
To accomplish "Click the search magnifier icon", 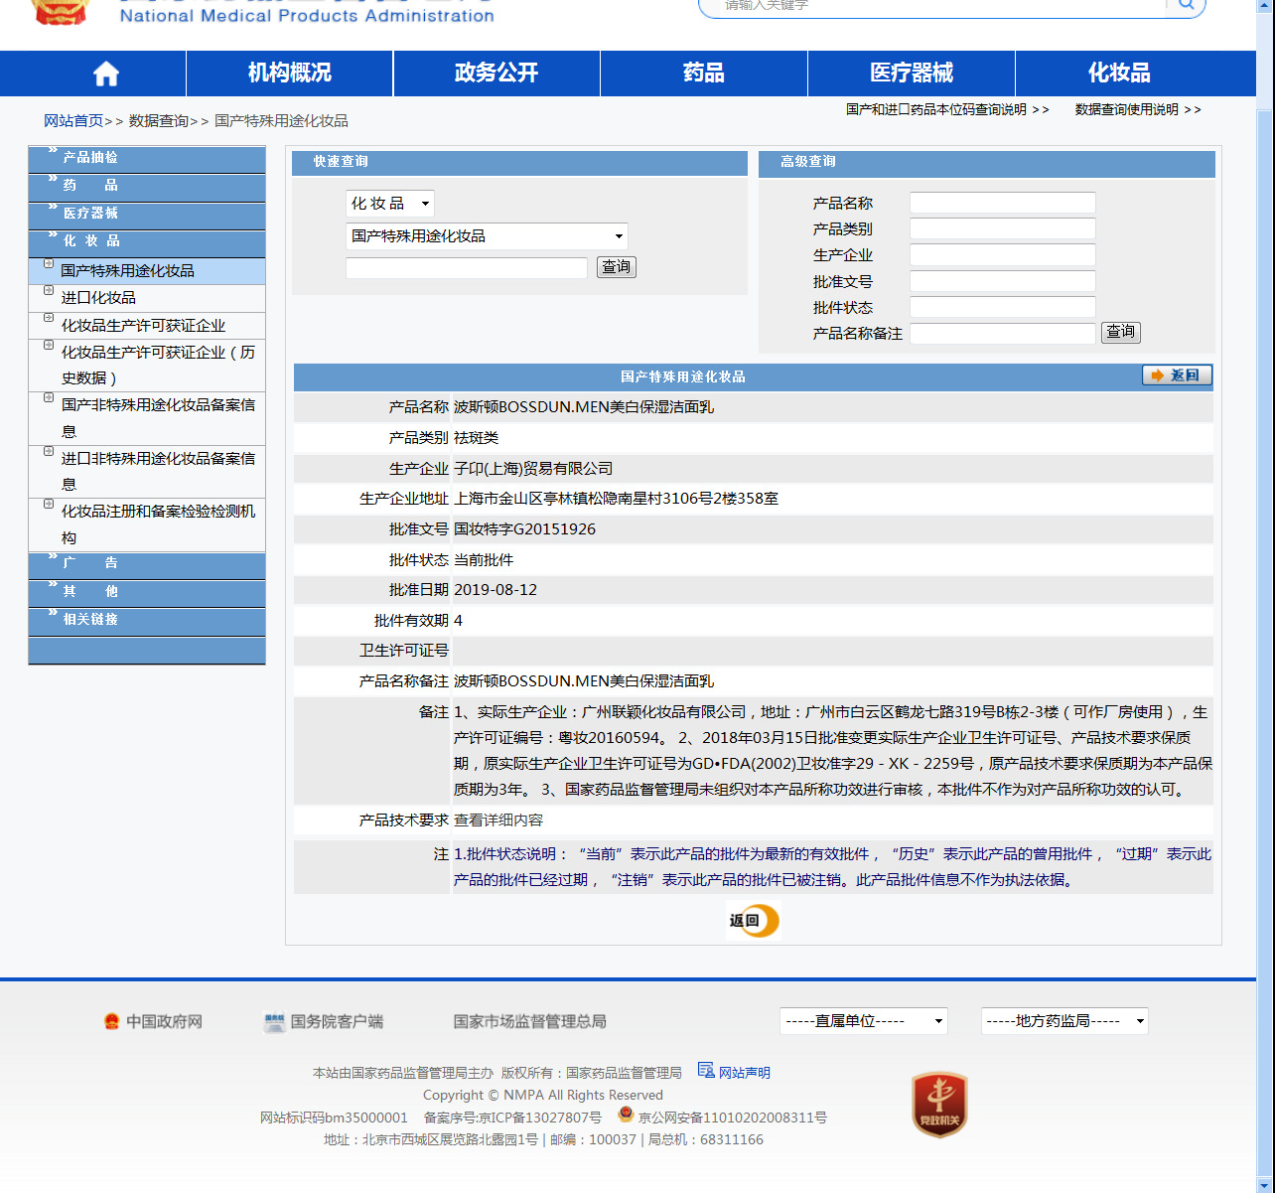I will click(1186, 5).
